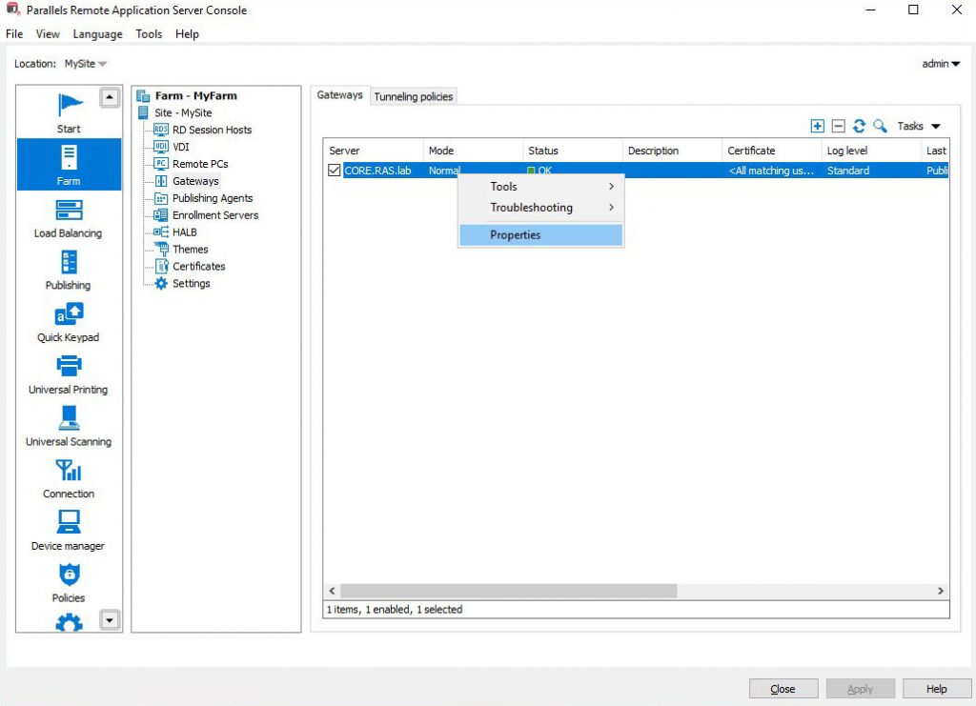Open the File menu
Image resolution: width=976 pixels, height=706 pixels.
coord(14,34)
